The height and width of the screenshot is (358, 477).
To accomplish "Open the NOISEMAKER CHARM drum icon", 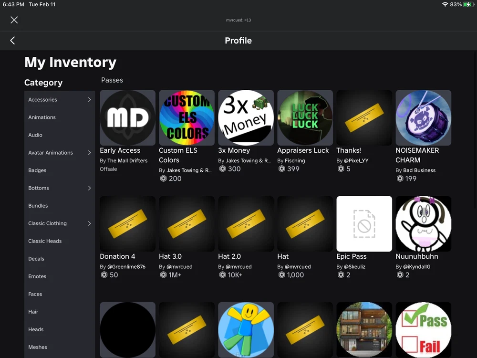I will tap(423, 118).
